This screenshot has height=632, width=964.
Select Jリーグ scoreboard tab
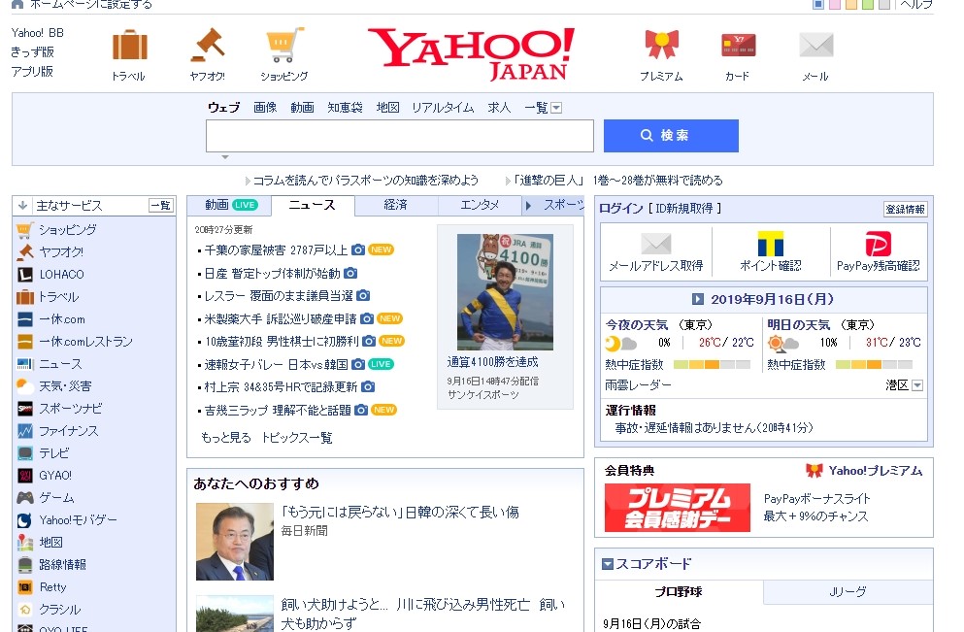click(848, 592)
